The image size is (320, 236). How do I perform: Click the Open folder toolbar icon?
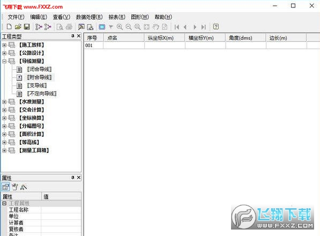[18, 27]
